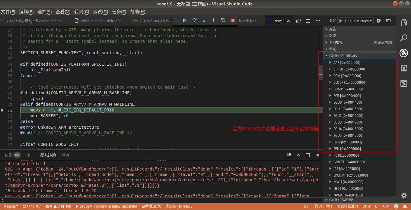Expand EGU3 [0x40017000] peripheral

click(x=330, y=122)
